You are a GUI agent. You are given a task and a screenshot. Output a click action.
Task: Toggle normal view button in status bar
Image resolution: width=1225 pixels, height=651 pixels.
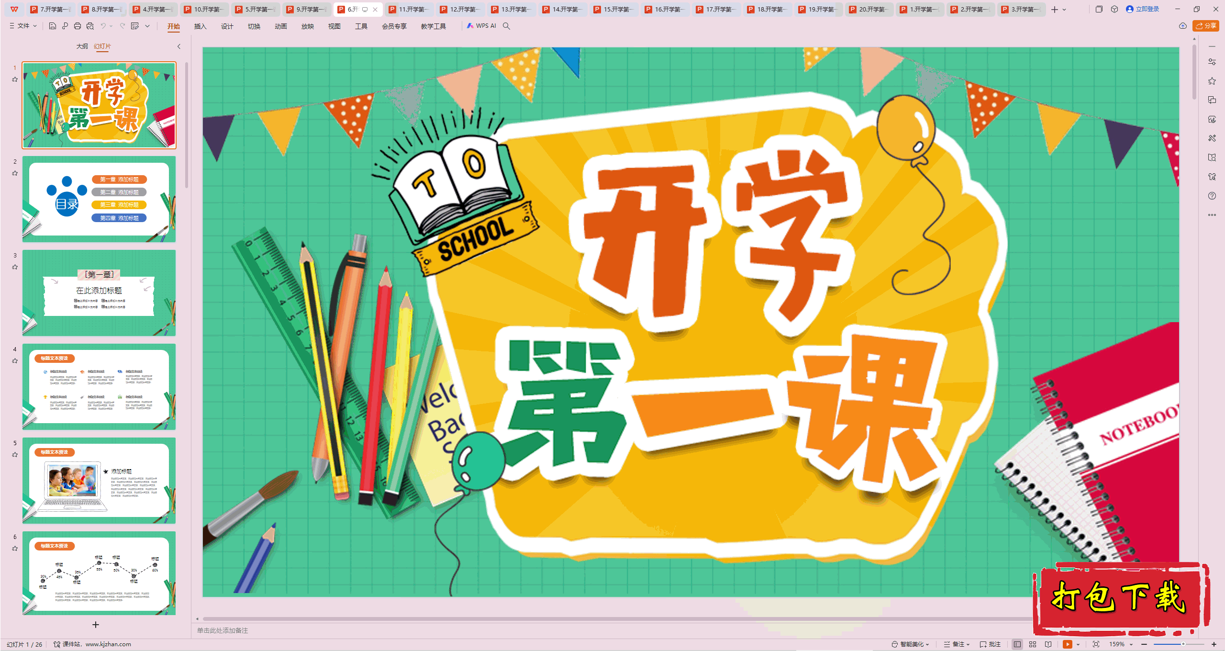(x=1017, y=644)
